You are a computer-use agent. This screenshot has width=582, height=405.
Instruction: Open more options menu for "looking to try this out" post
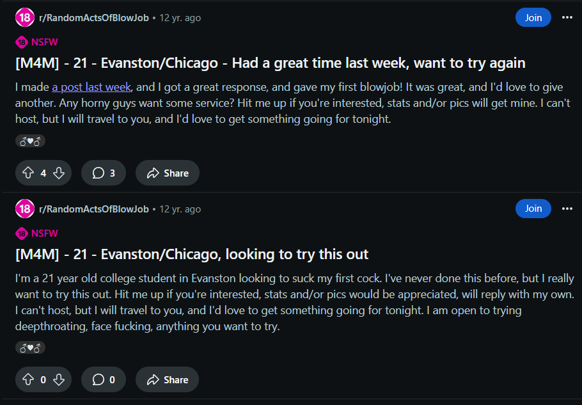pos(567,209)
